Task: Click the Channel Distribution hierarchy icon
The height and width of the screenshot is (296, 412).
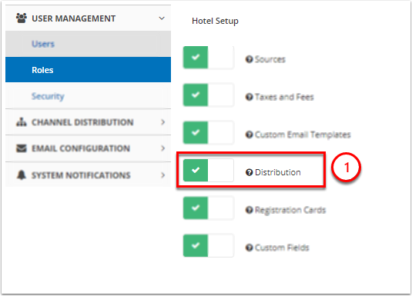Action: pyautogui.click(x=22, y=122)
